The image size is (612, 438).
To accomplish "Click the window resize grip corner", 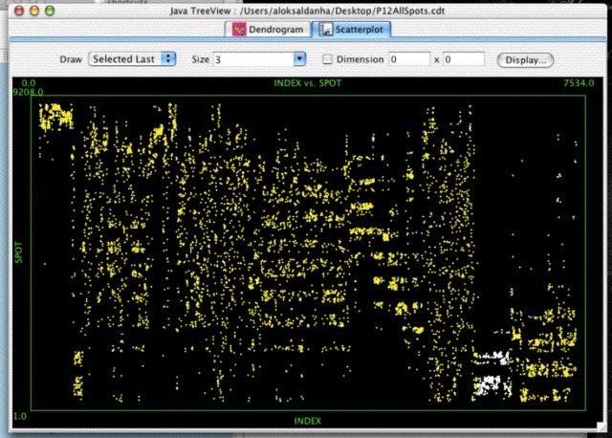I will coord(601,427).
